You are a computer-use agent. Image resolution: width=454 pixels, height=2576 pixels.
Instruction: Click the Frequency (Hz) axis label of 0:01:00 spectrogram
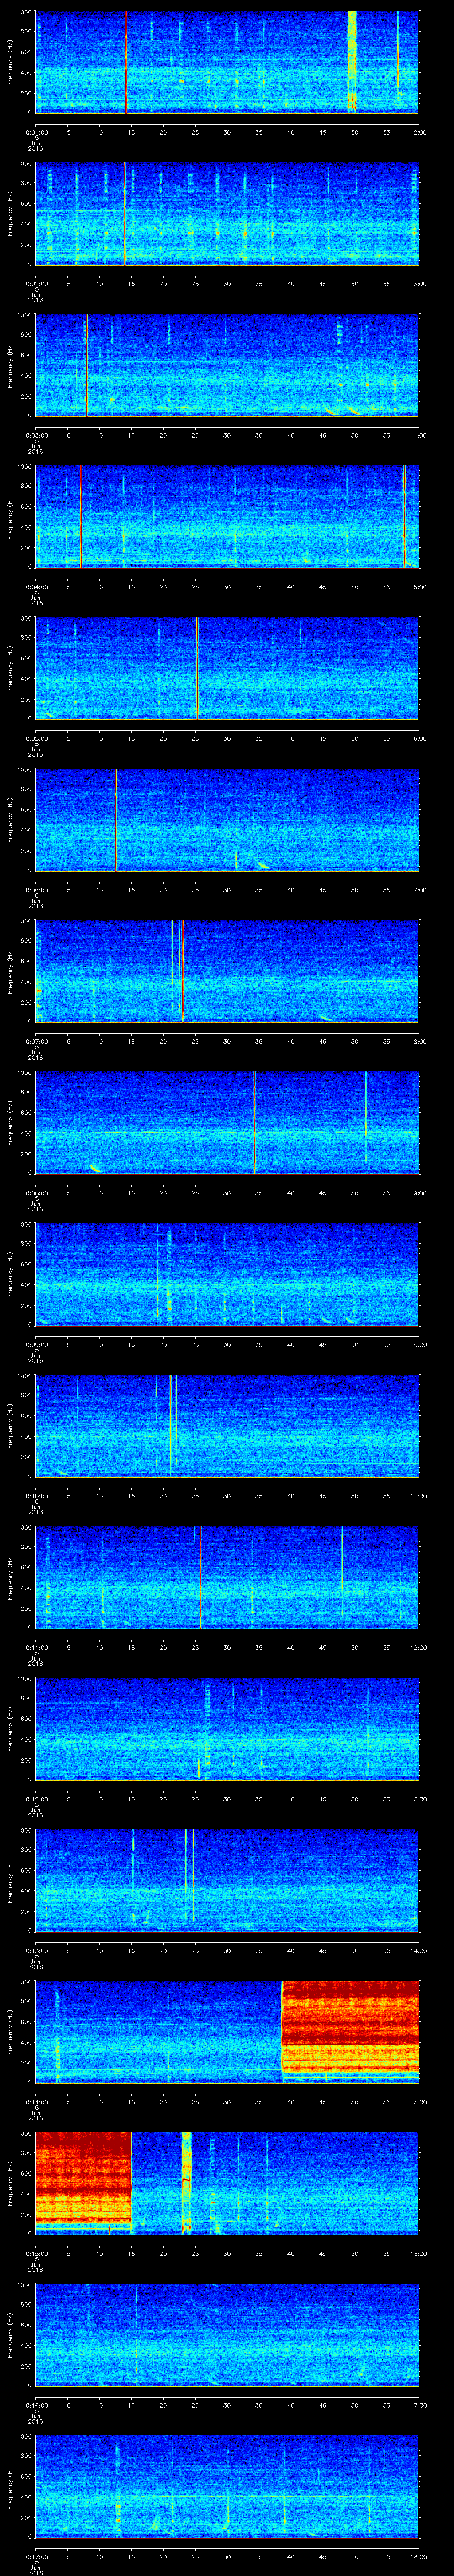[x=11, y=62]
